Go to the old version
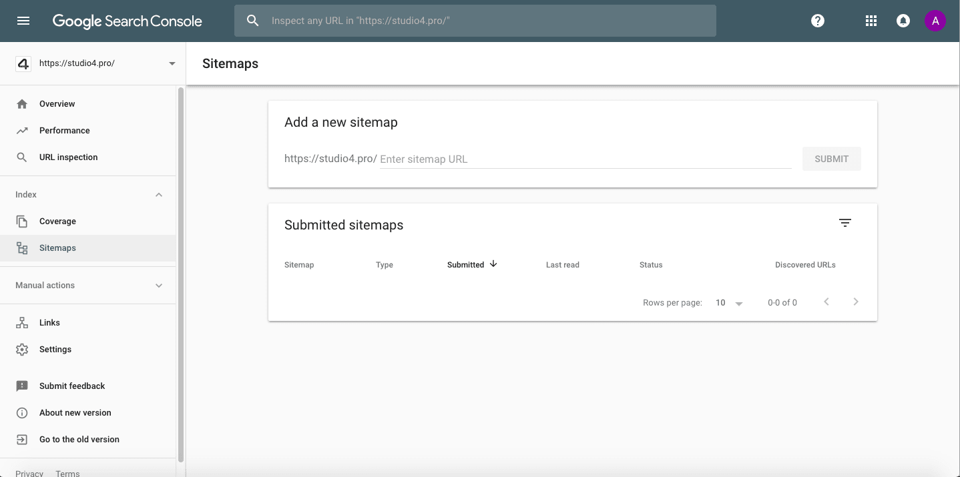This screenshot has height=477, width=960. click(87, 440)
